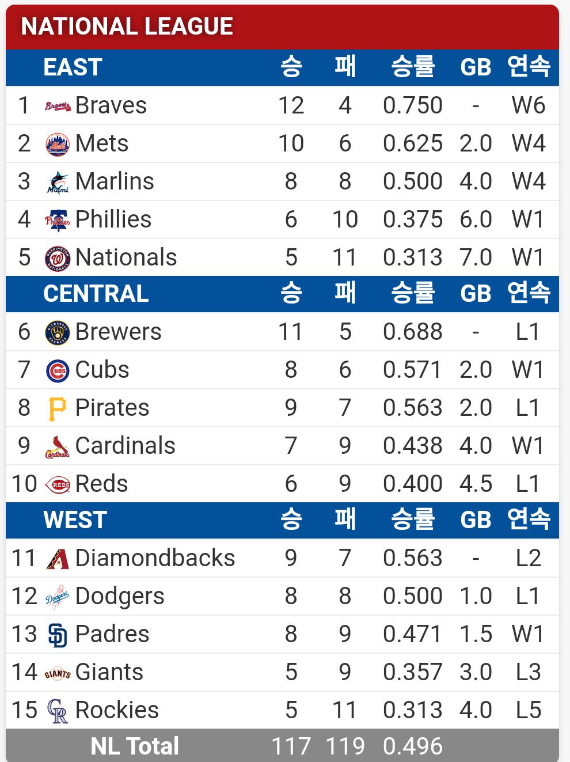The width and height of the screenshot is (570, 762).
Task: Click the CENTRAL division header
Action: (96, 294)
